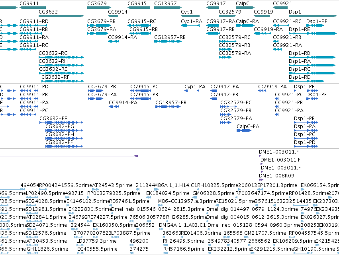Viewport: 339px width, 255px height.
Task: Select EST feature 496200
Action: 131,245
